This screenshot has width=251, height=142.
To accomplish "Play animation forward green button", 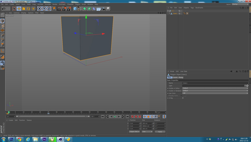I will pyautogui.click(x=115, y=116).
